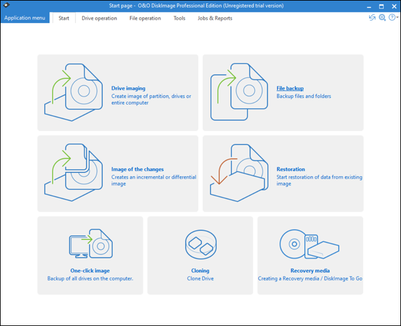Click the Restoration title link

(291, 169)
